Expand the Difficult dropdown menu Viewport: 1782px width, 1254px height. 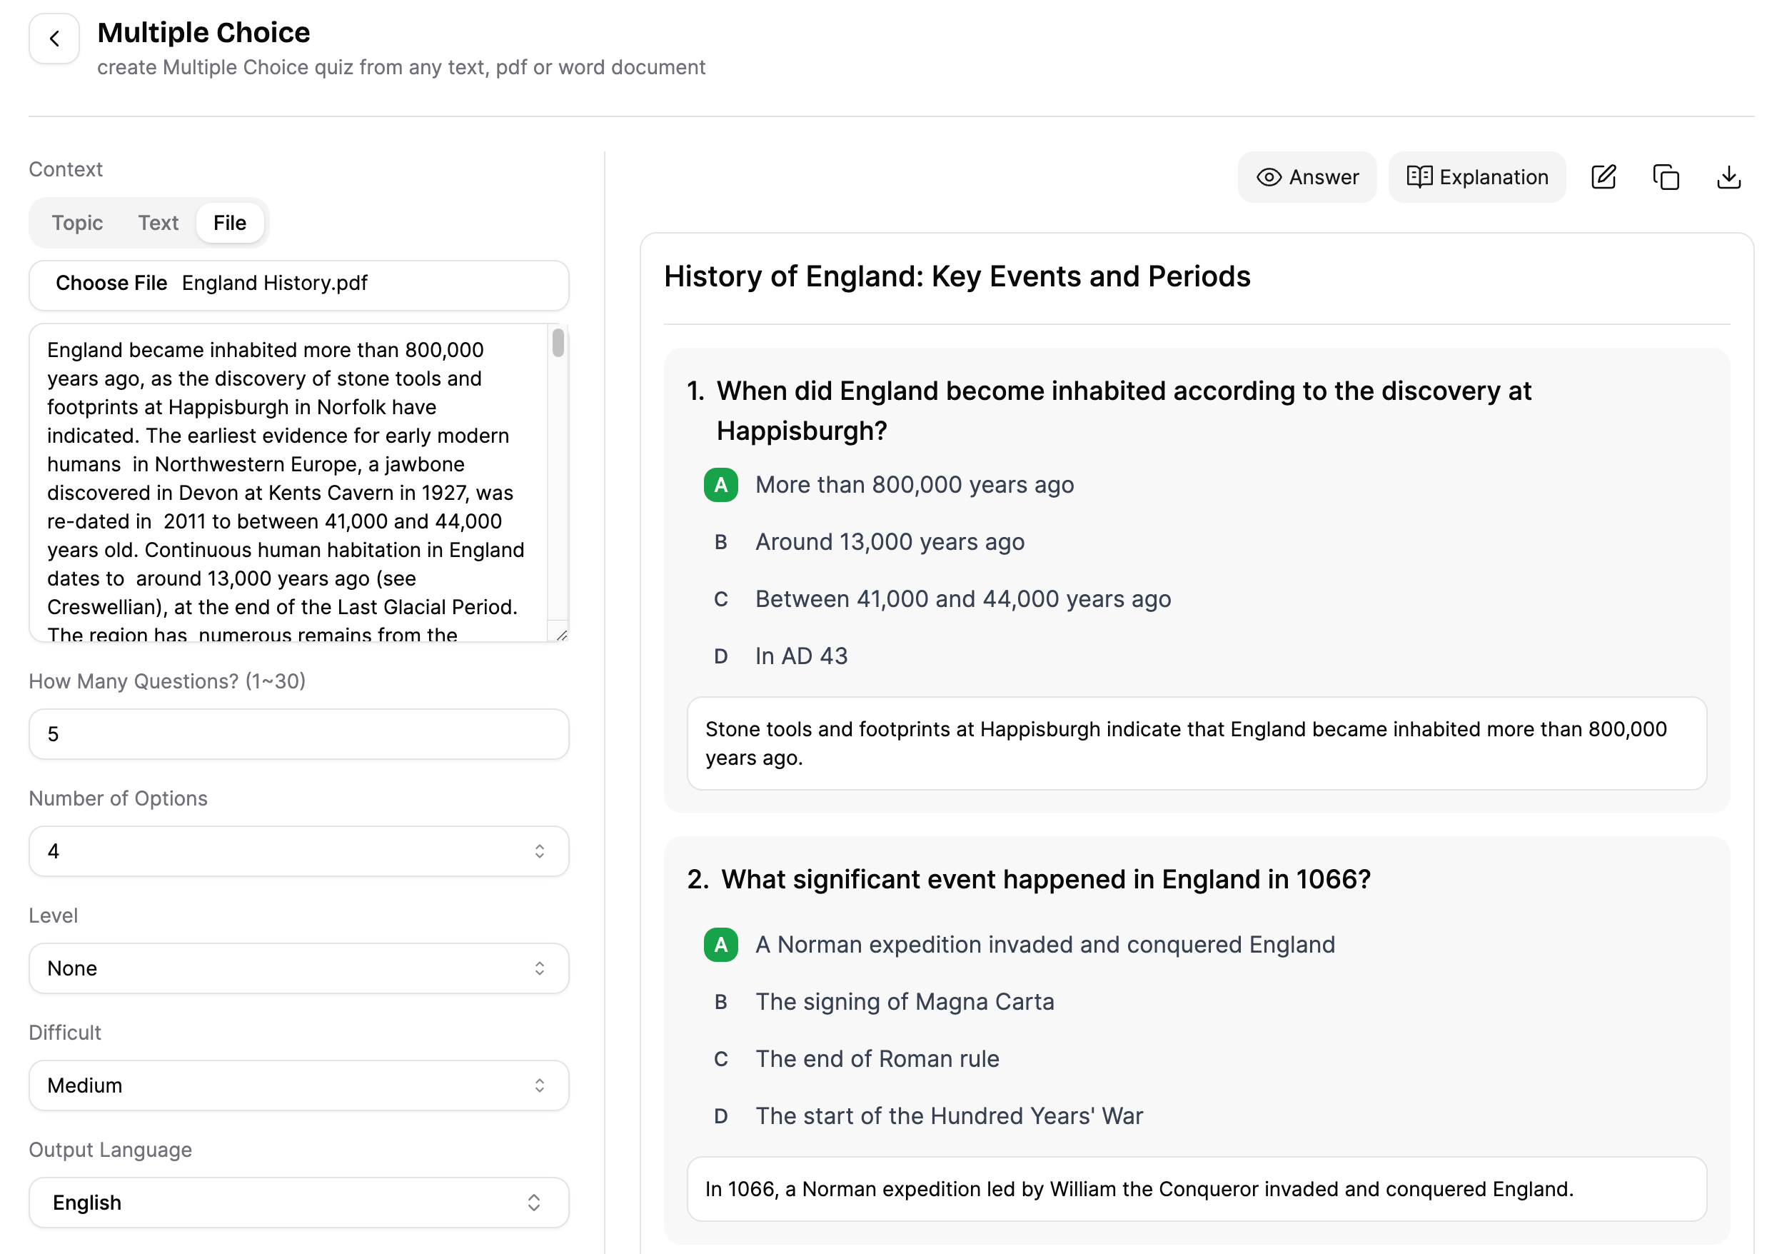(x=298, y=1084)
